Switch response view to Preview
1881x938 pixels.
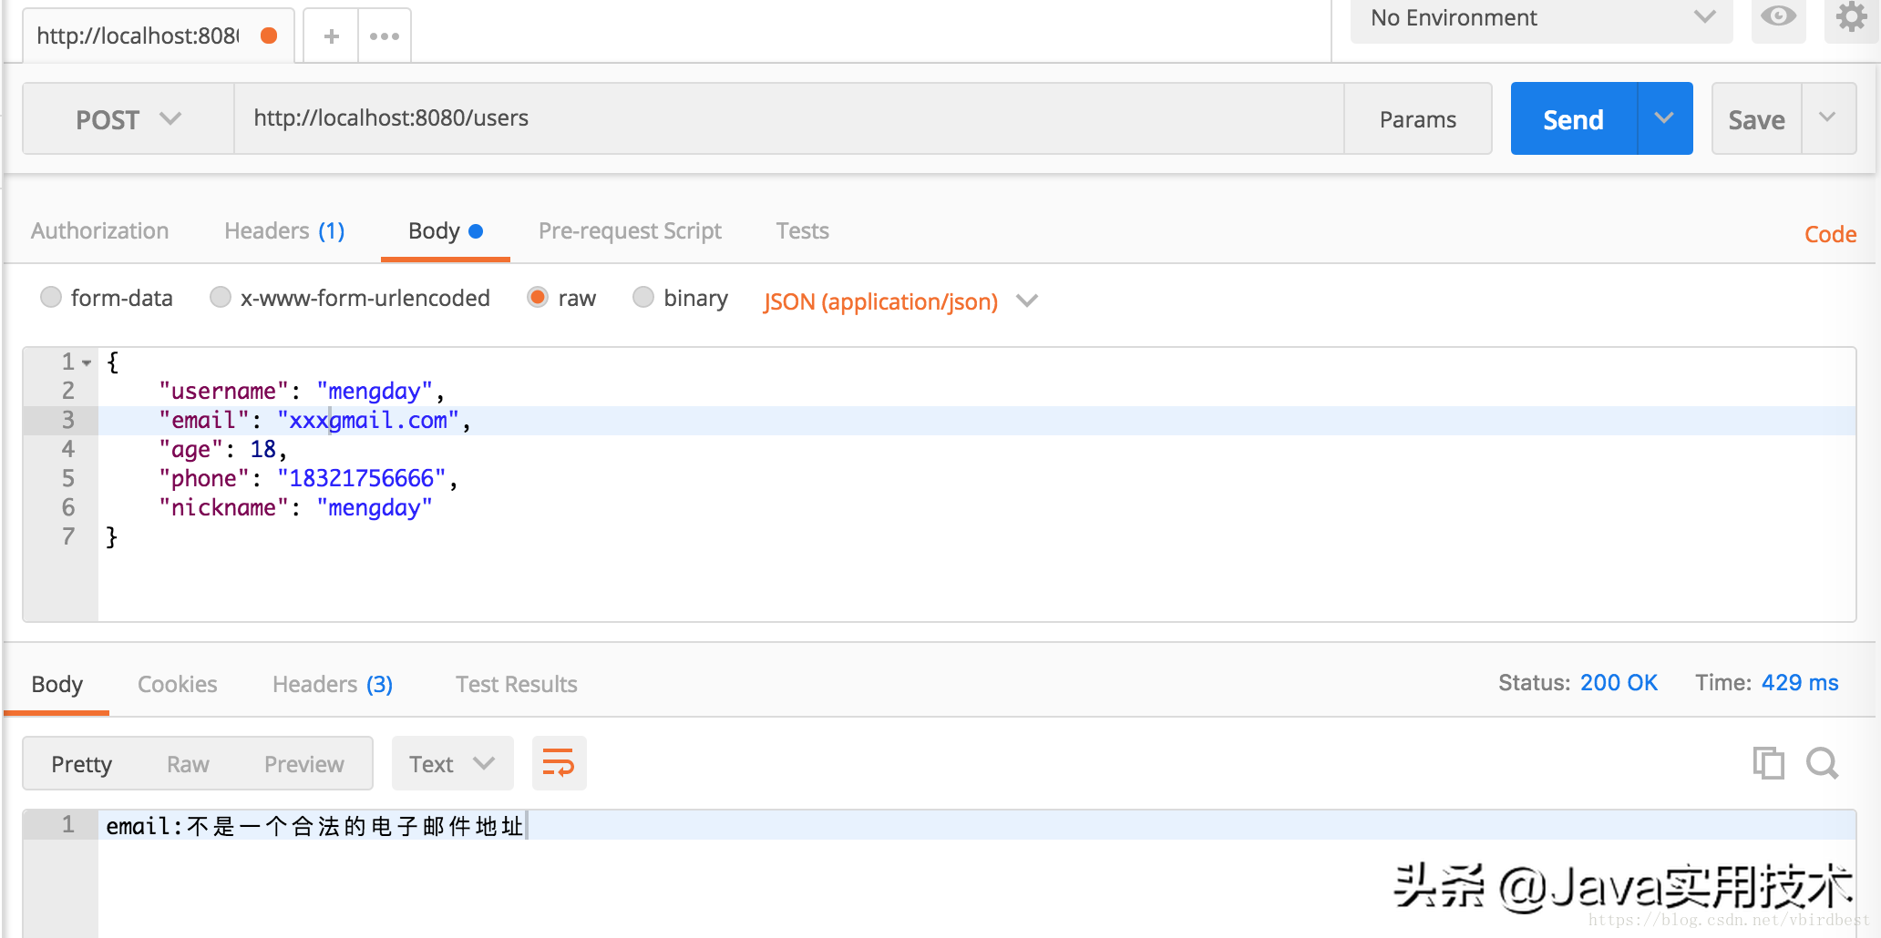[303, 764]
